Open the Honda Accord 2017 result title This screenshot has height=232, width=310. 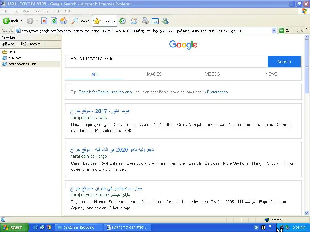point(100,111)
